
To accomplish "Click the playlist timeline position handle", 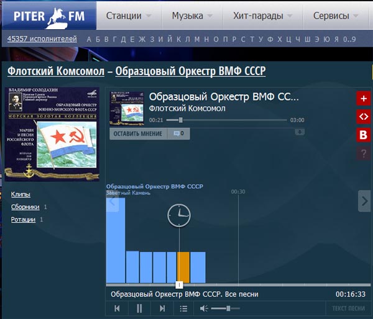I will [179, 285].
